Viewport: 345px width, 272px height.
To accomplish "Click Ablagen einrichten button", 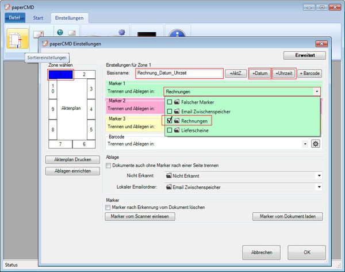I will [x=72, y=171].
